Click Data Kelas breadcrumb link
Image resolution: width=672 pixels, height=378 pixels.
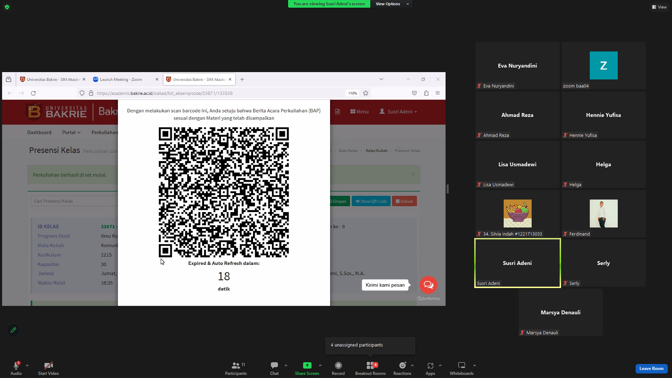(348, 151)
